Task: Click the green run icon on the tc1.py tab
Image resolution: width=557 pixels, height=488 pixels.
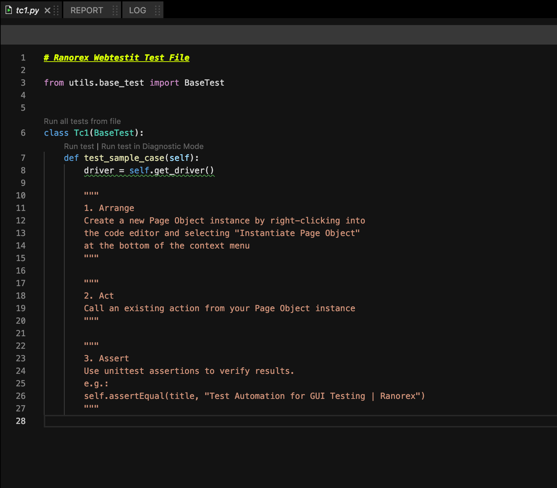Action: pyautogui.click(x=9, y=10)
